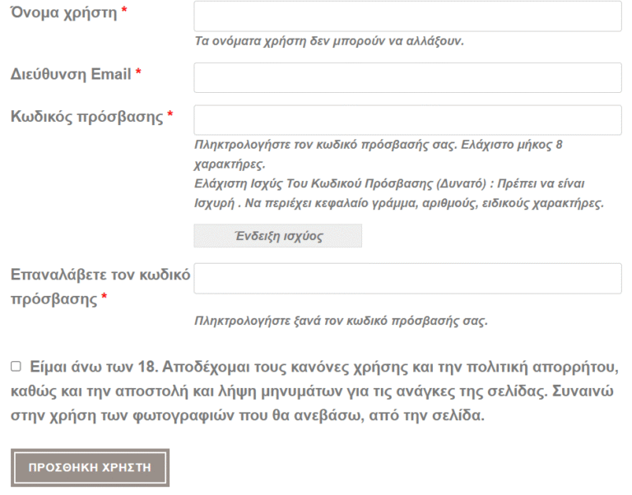This screenshot has height=495, width=632.
Task: Click the Κωδικός πρόσβασης label
Action: [x=86, y=117]
